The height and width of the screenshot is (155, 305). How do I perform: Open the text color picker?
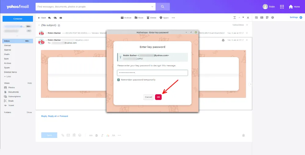click(108, 135)
